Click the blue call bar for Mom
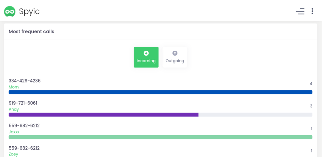Image resolution: width=322 pixels, height=157 pixels. (x=160, y=92)
